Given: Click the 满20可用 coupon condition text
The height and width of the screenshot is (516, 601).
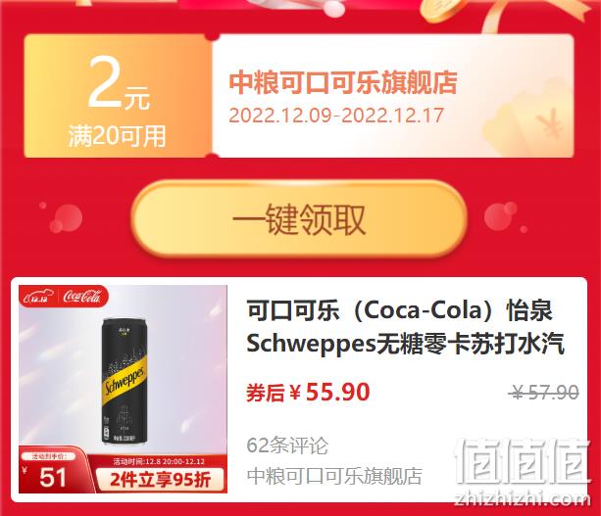Looking at the screenshot, I should point(118,136).
